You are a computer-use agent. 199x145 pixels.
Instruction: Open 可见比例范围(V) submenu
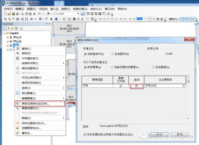40,78
